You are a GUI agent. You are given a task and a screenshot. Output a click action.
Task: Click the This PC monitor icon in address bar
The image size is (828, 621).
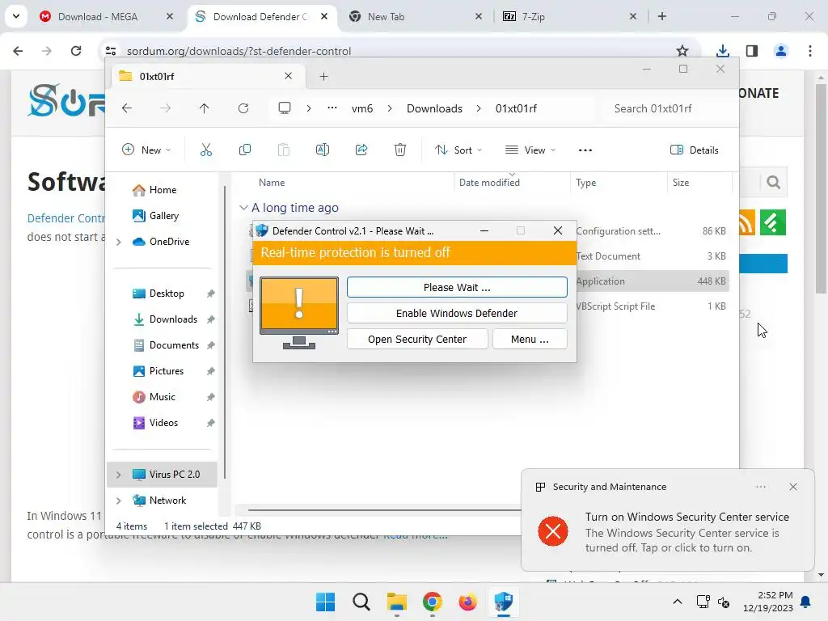(285, 108)
